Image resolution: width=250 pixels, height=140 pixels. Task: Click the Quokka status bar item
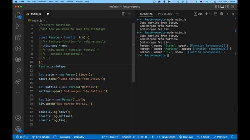(65, 137)
